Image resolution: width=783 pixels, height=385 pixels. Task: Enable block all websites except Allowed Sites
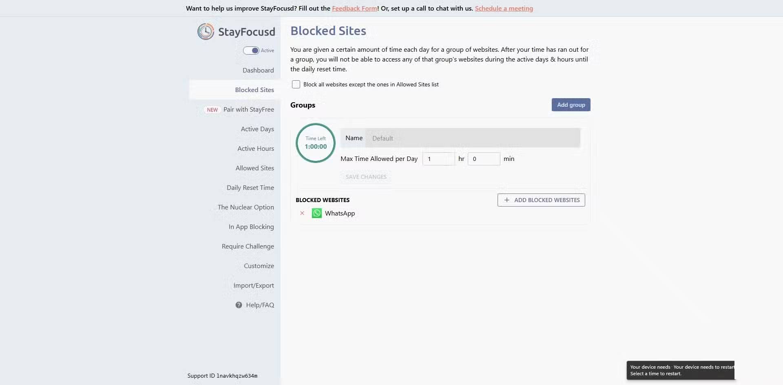(296, 84)
